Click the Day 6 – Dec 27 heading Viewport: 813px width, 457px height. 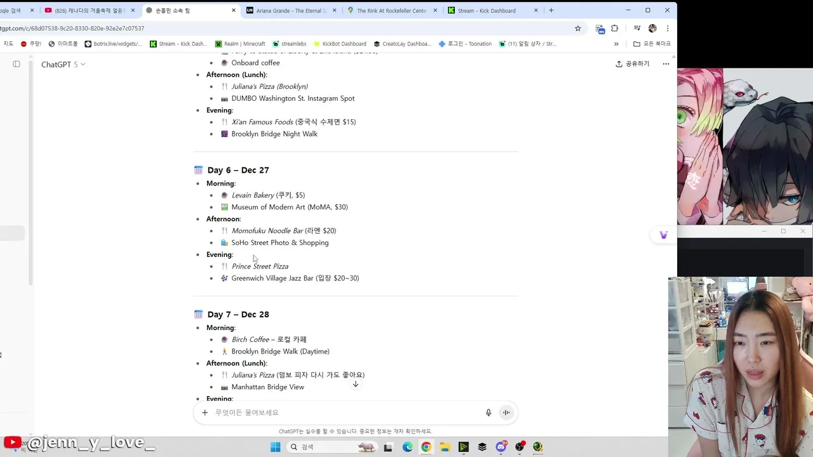(x=238, y=170)
